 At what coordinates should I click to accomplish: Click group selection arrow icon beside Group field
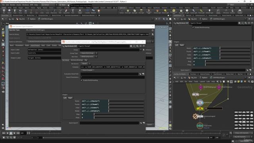click(x=144, y=50)
